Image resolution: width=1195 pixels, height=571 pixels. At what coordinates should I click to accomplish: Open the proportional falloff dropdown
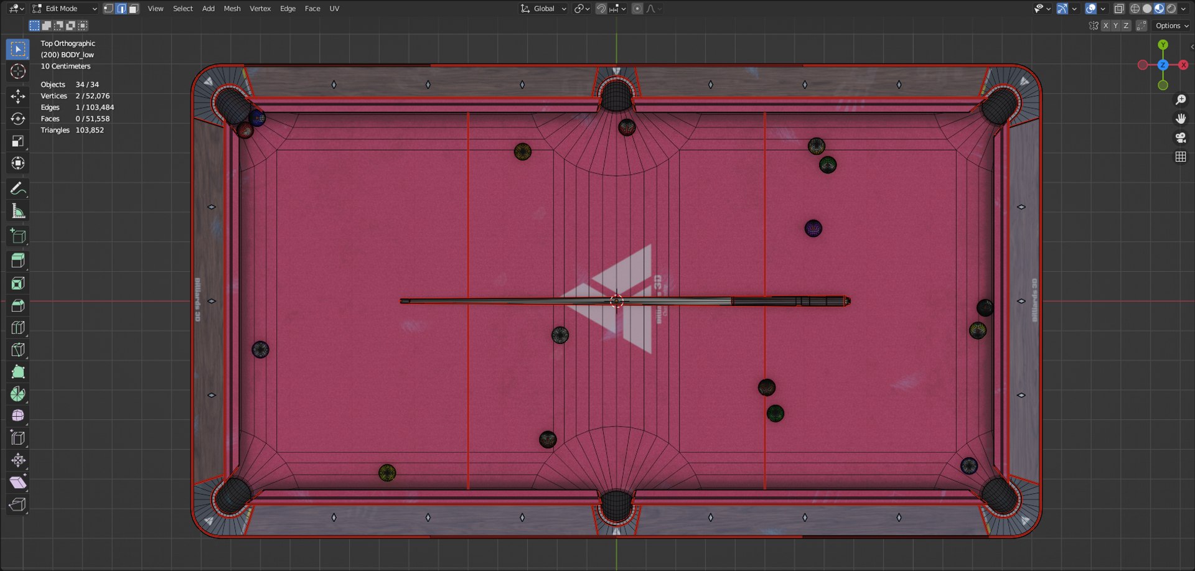[x=654, y=9]
